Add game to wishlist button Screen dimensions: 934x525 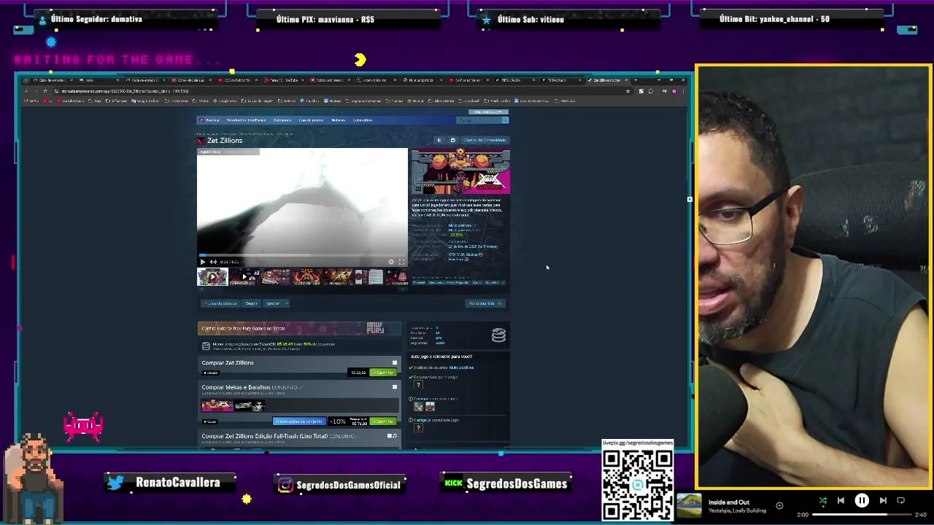click(x=220, y=303)
